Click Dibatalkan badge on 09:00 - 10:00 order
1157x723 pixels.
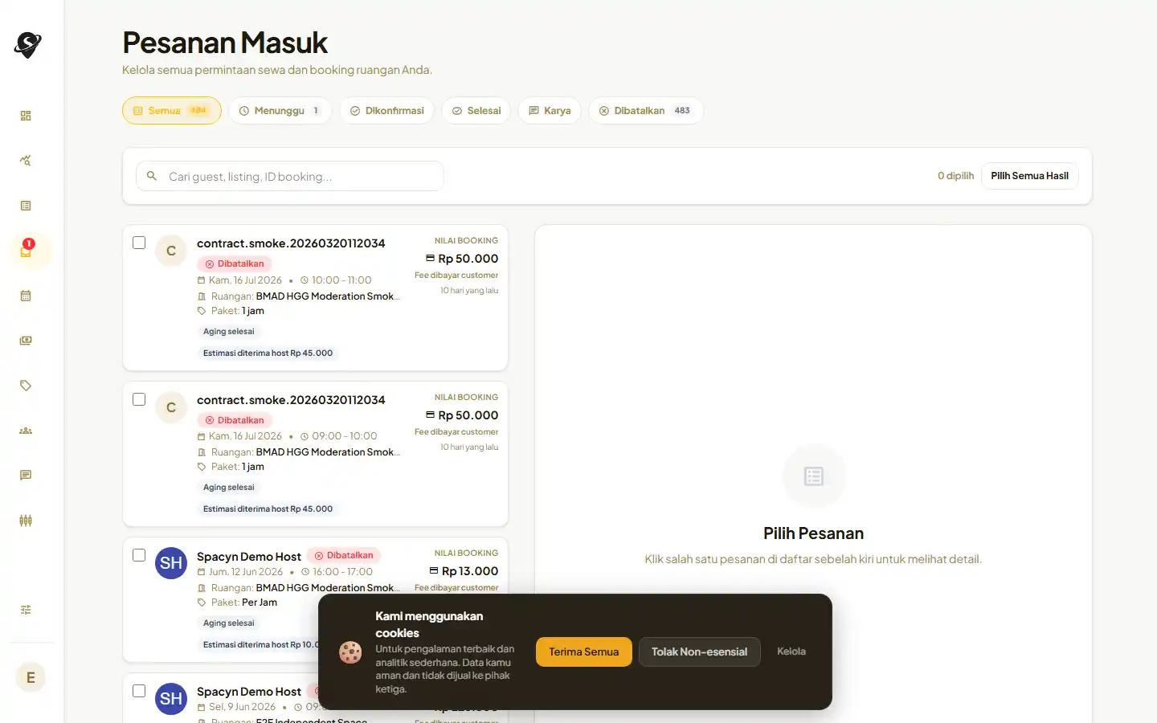[235, 420]
